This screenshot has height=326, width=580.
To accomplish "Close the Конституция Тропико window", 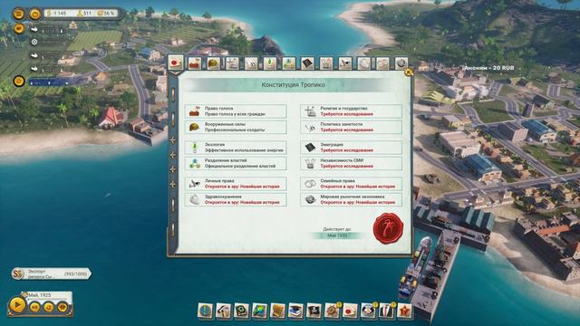I will [x=409, y=72].
